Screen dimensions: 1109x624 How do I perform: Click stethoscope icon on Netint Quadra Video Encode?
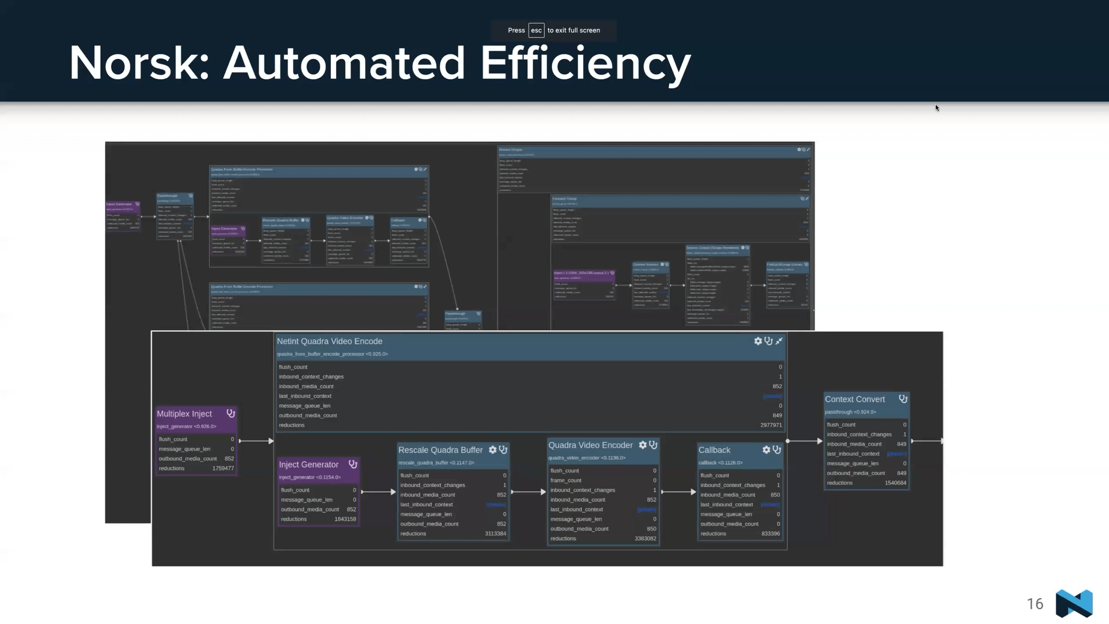pos(769,341)
